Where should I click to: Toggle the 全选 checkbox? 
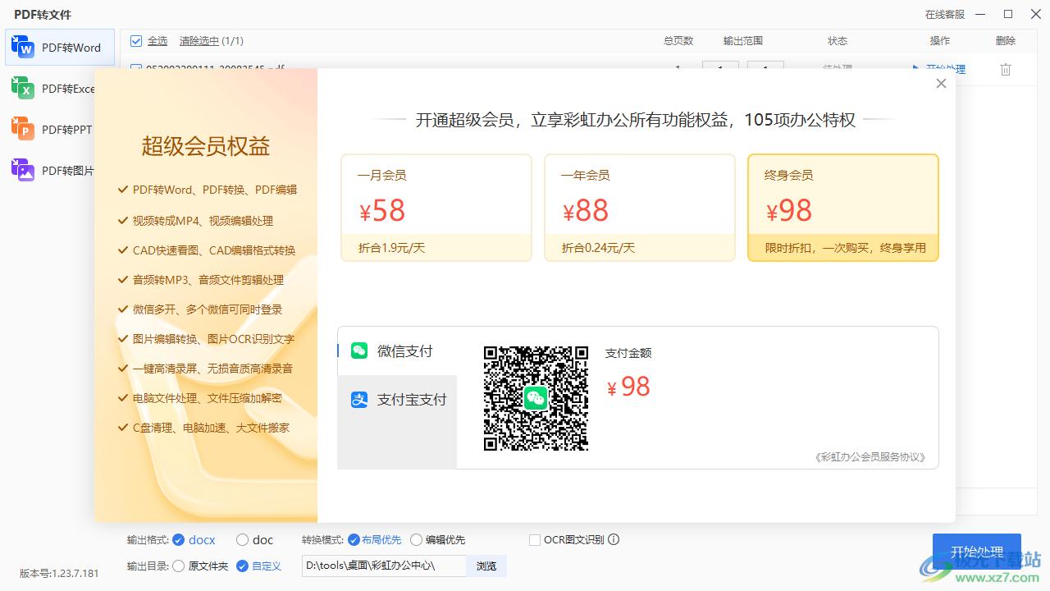[x=136, y=41]
